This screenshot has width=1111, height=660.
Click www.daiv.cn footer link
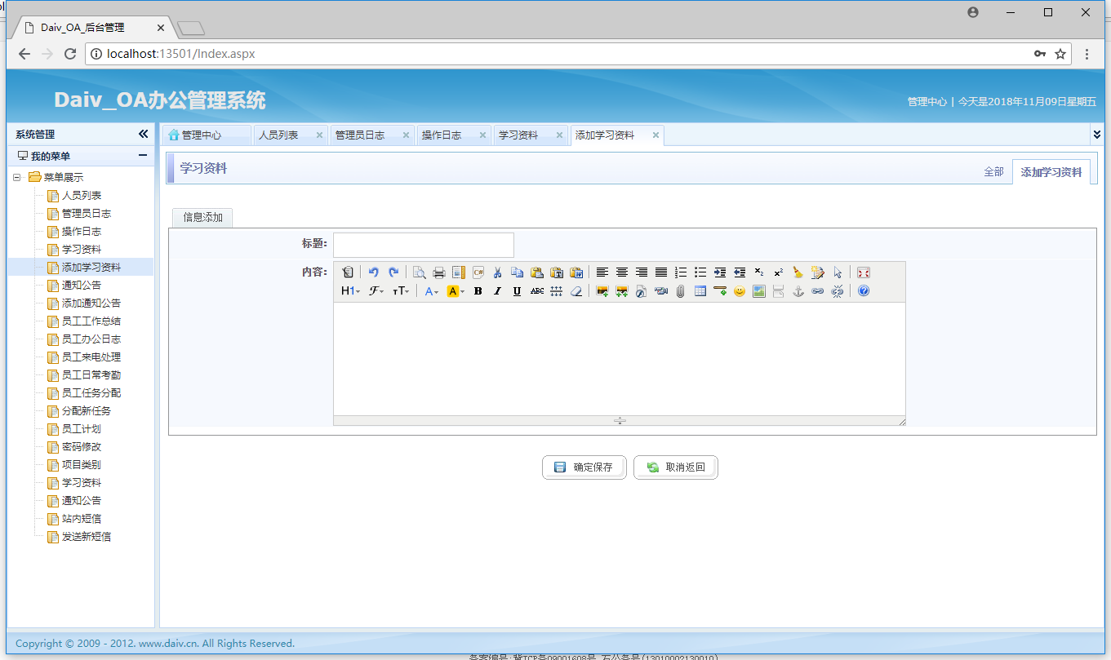(x=169, y=644)
